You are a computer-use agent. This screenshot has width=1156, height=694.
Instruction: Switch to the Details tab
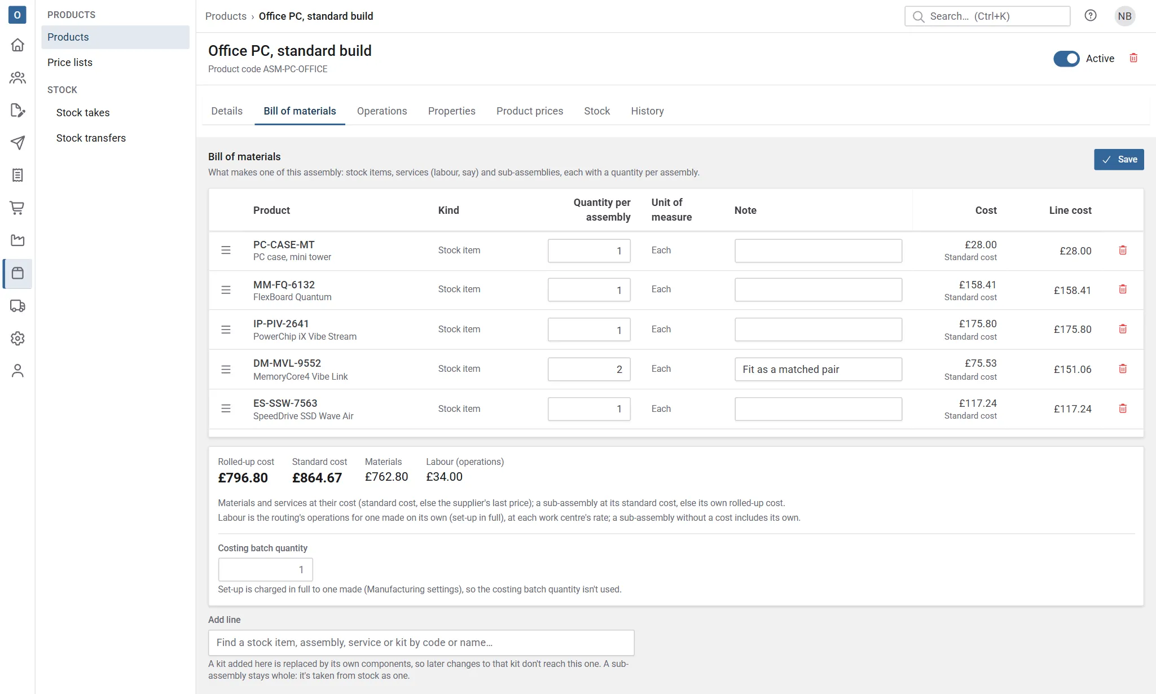[x=227, y=111]
